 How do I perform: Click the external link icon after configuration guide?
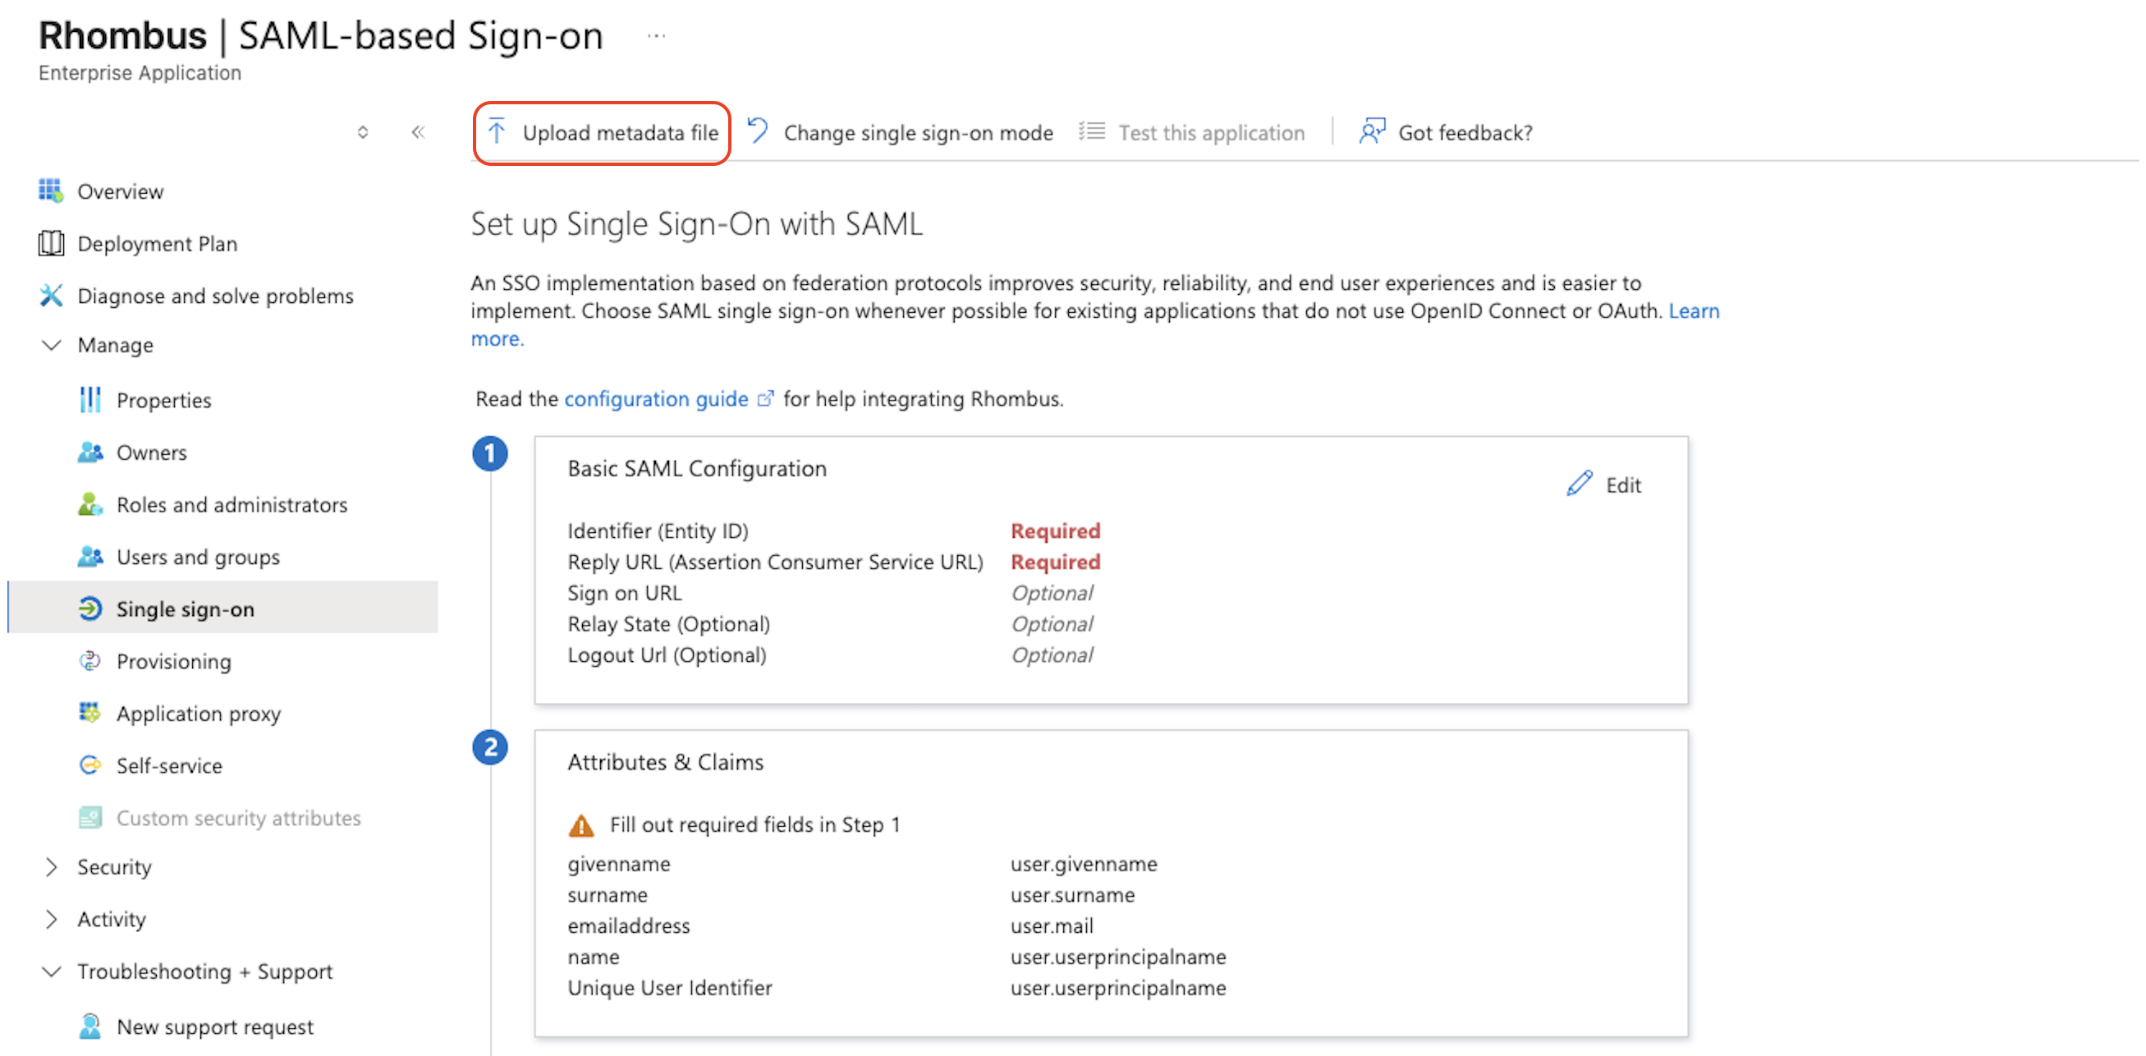tap(765, 398)
